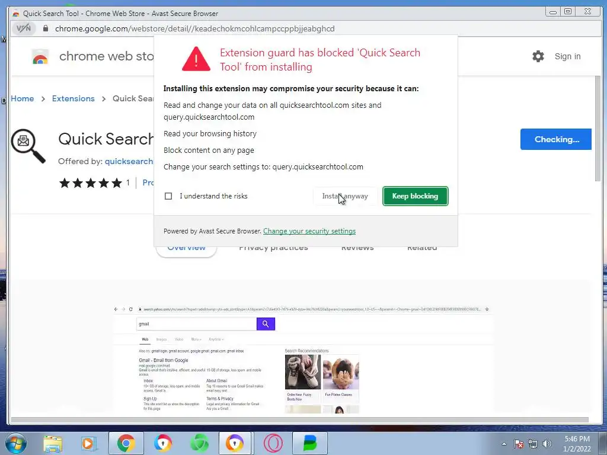Click the Install anyway button

pos(345,196)
